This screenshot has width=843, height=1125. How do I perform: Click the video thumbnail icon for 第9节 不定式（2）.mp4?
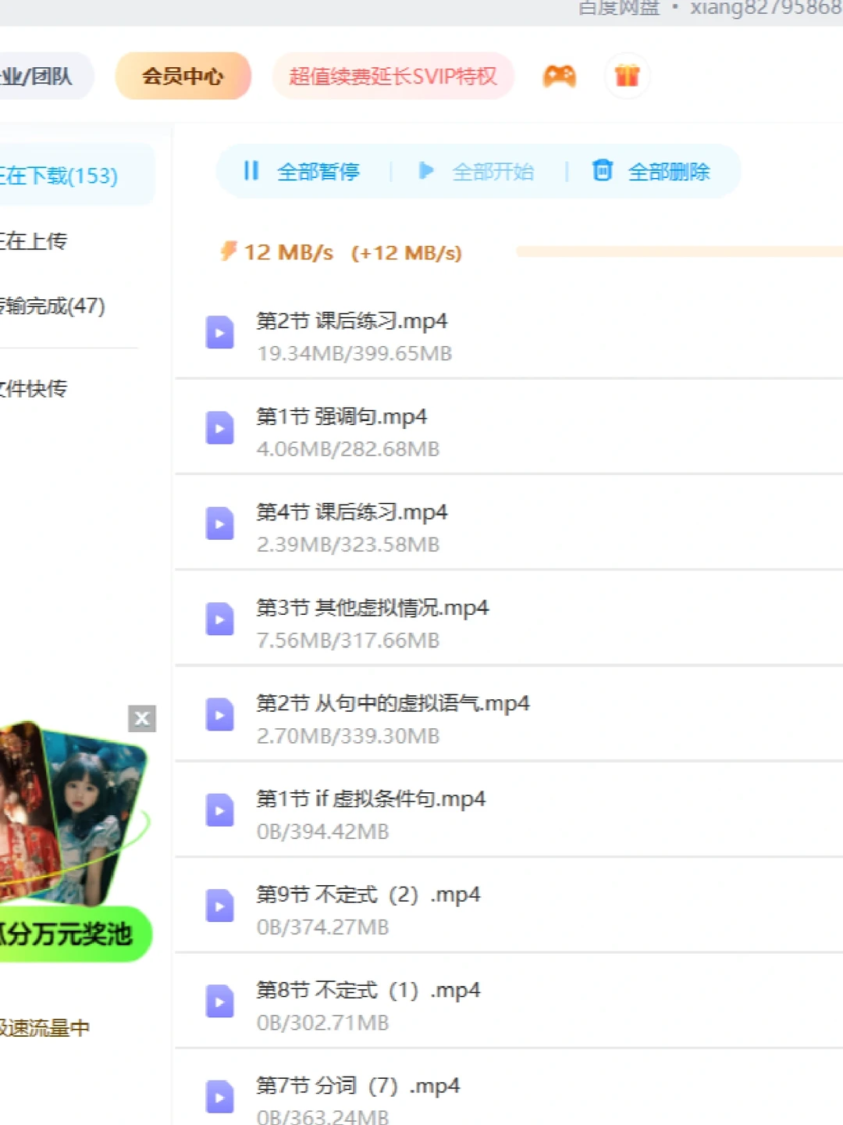pos(219,906)
